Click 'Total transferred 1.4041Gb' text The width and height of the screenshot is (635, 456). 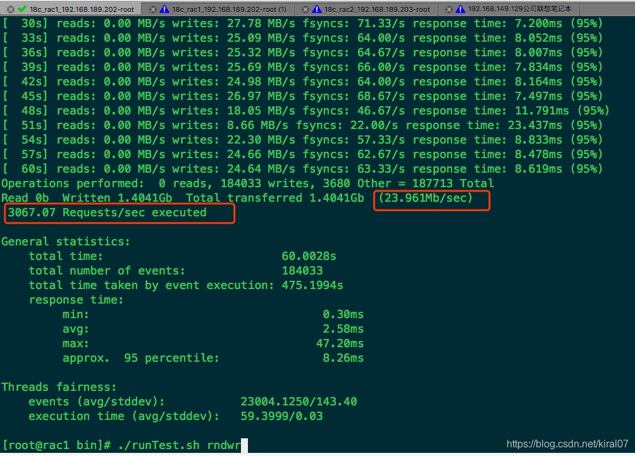[x=275, y=197]
